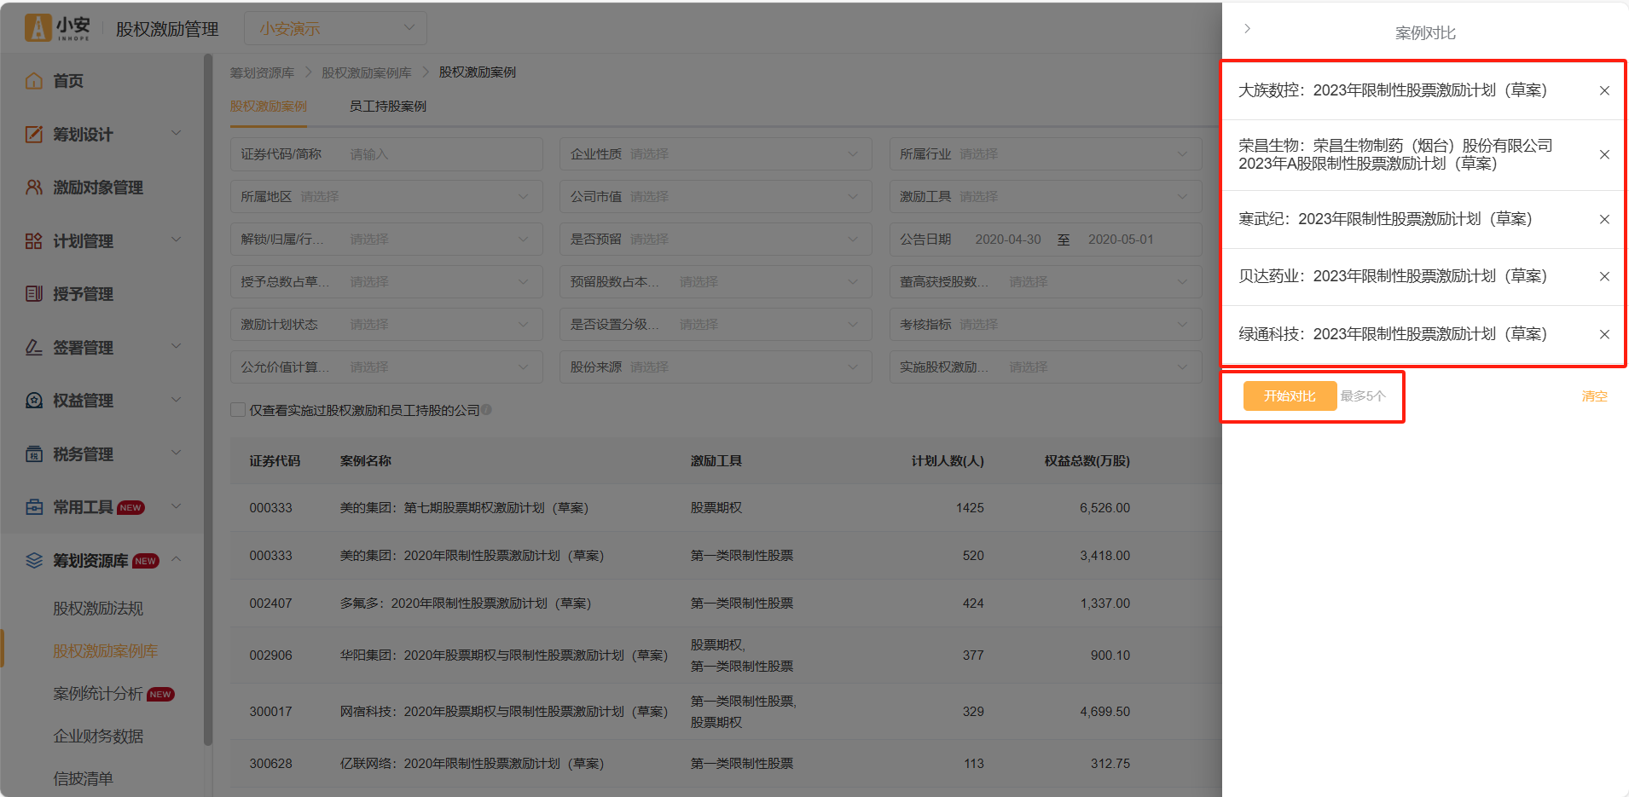Image resolution: width=1629 pixels, height=797 pixels.
Task: Open the 公允价值计算 dropdown
Action: click(386, 367)
